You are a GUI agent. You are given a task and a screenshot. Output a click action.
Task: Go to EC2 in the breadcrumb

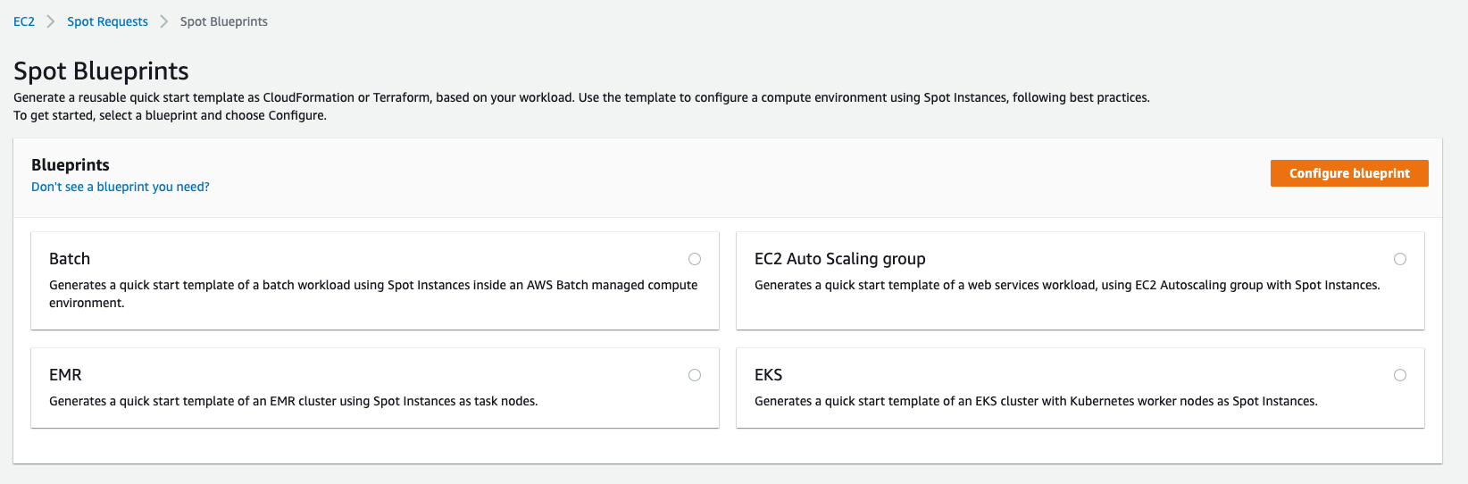(24, 21)
